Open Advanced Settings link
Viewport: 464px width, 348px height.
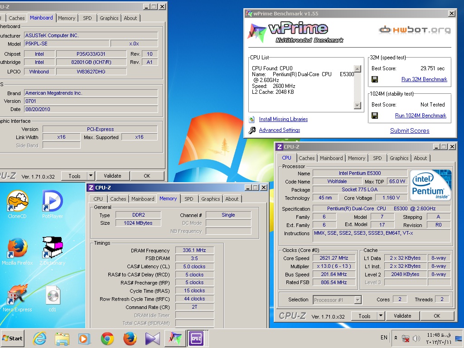[279, 130]
